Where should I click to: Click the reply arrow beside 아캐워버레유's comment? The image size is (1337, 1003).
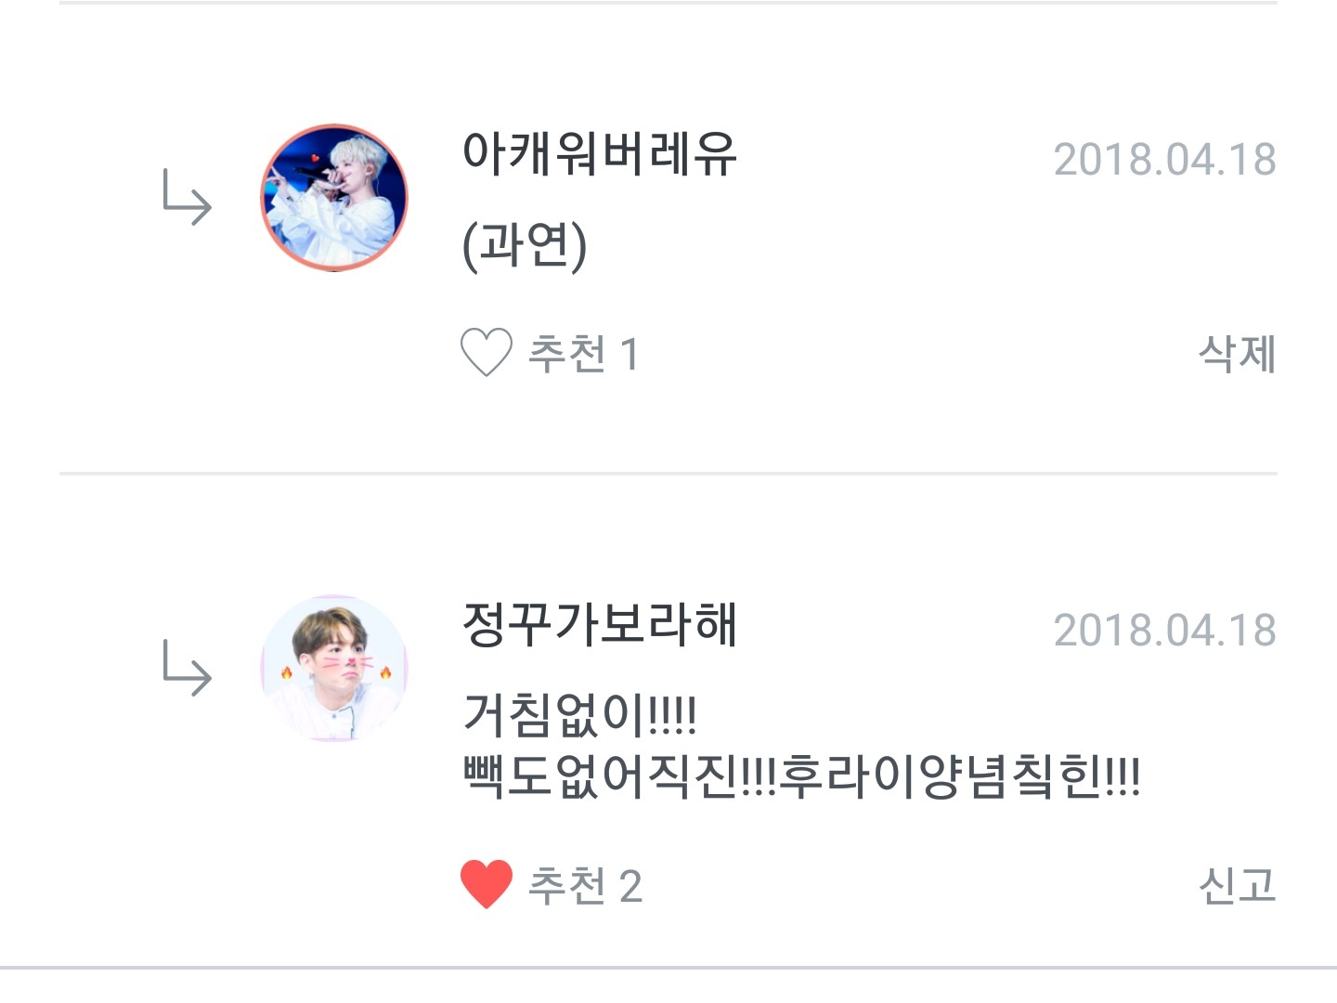(188, 197)
